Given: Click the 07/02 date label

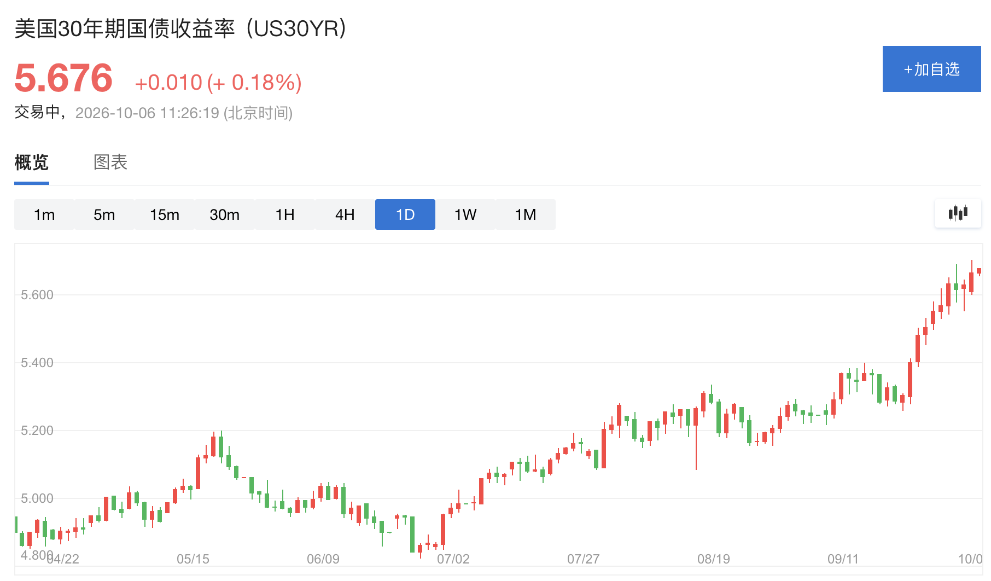Looking at the screenshot, I should [453, 559].
